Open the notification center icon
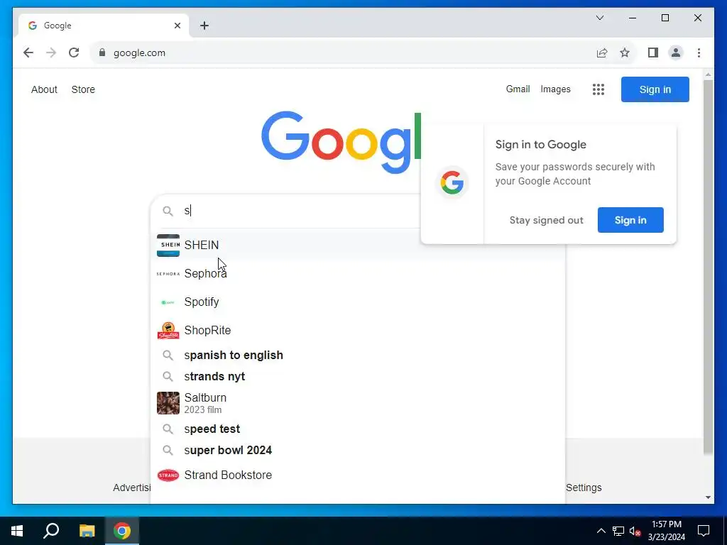727x545 pixels. pyautogui.click(x=704, y=531)
